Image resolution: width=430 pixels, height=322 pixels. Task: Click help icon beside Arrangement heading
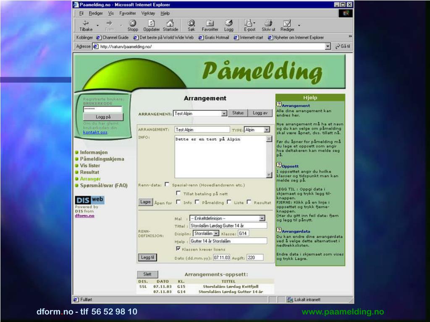point(279,104)
